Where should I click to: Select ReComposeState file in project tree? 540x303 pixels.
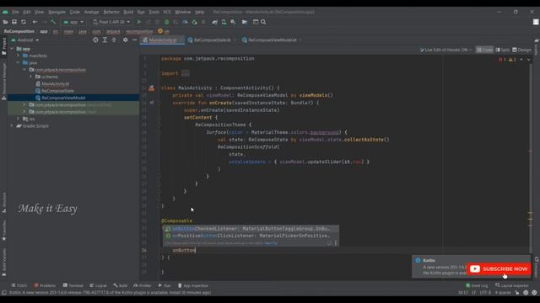click(x=55, y=91)
